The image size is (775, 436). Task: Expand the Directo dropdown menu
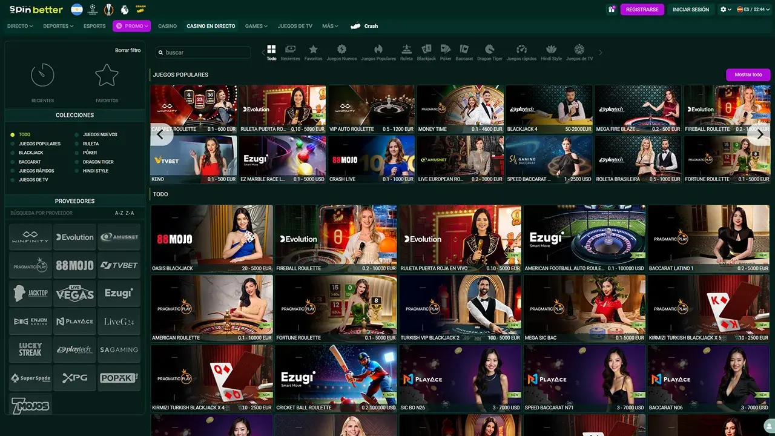pos(20,26)
